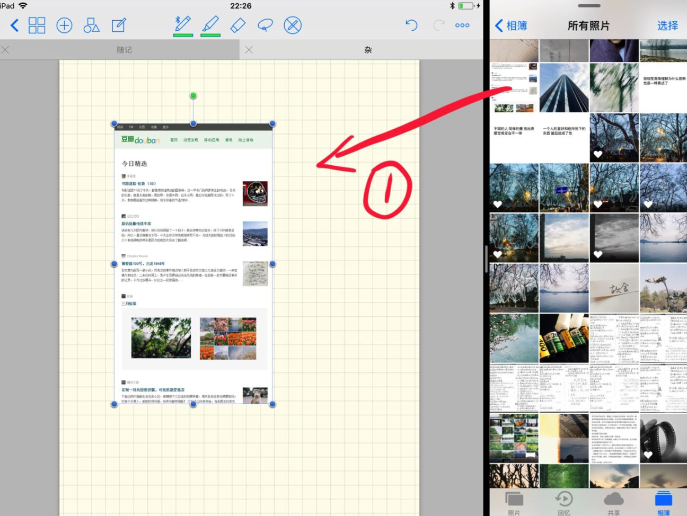Click the green rotation handle above the image
This screenshot has width=687, height=516.
coord(193,95)
